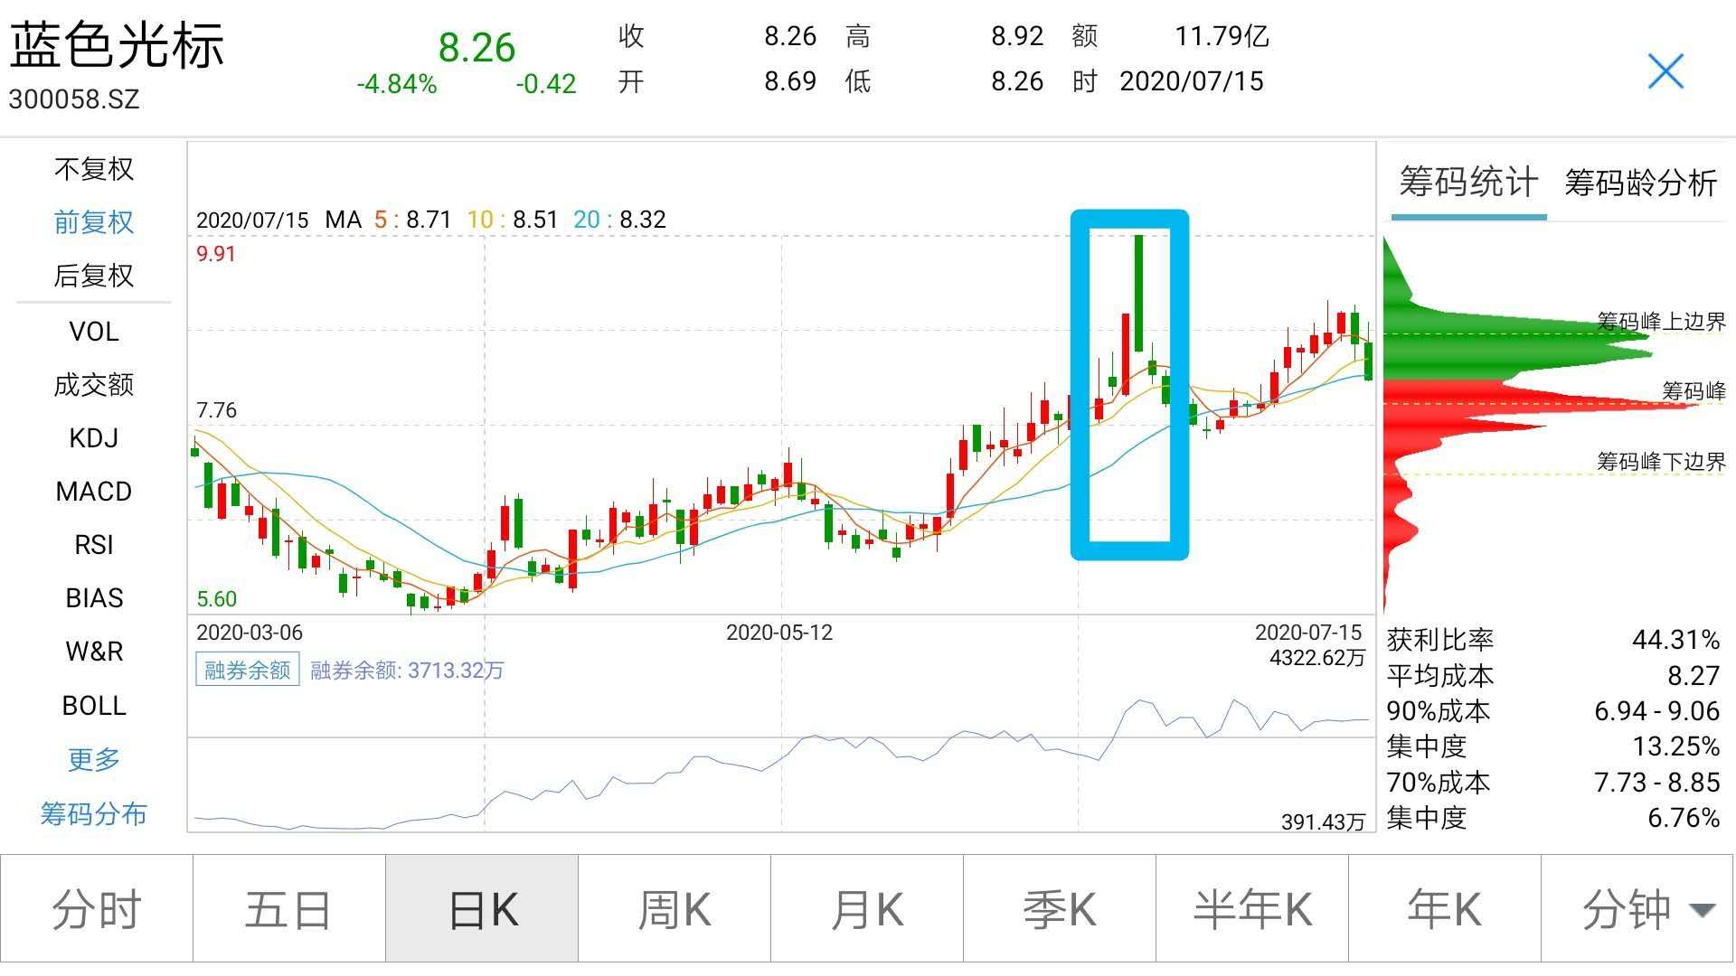Click the 90%成本 range 6.94 - 9.06
Screen dimensions: 1736x976
click(x=1656, y=711)
